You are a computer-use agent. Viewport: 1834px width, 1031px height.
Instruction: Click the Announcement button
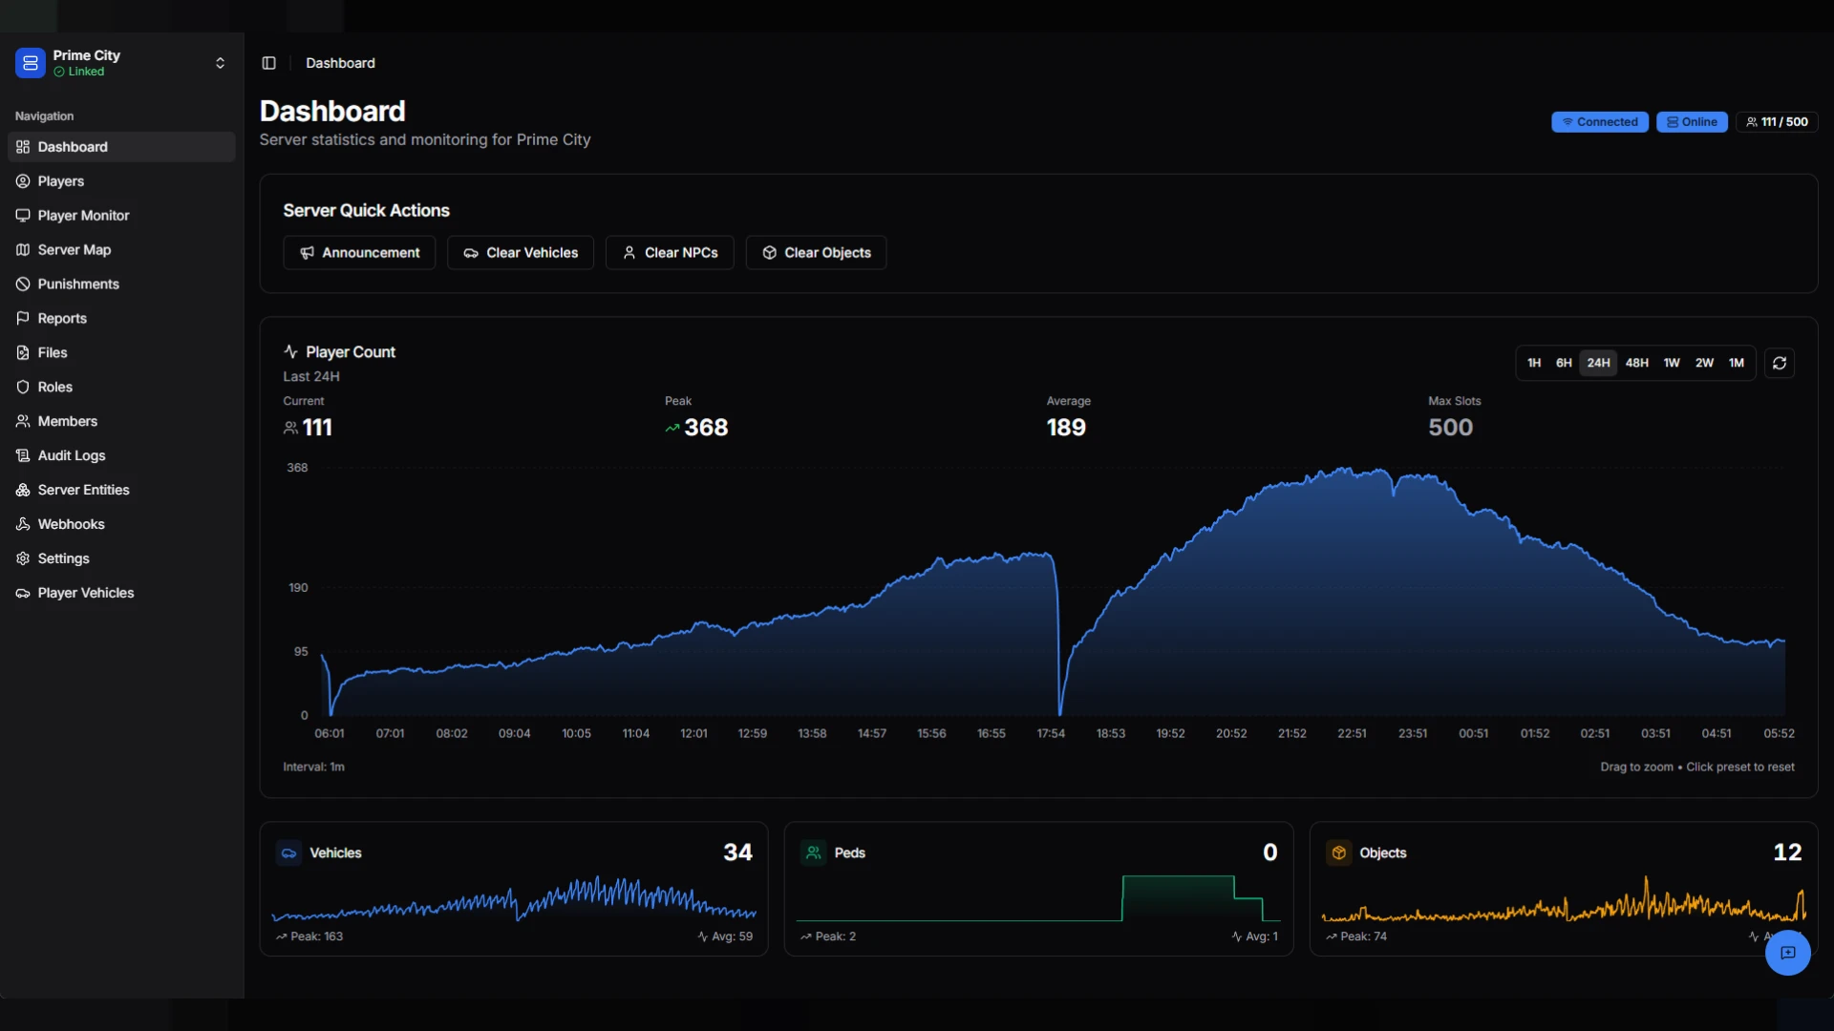click(359, 253)
